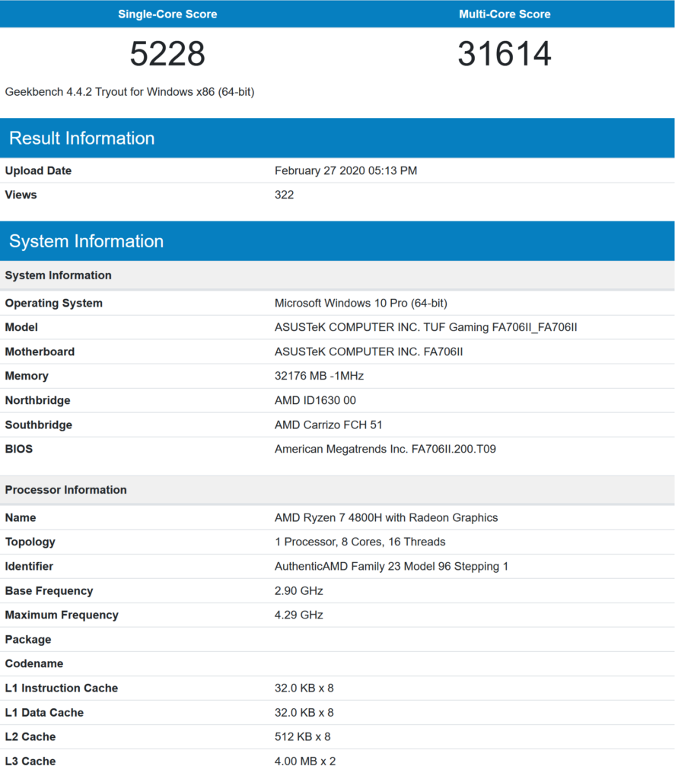
Task: Select Northbridge value AMD ID1630 00
Action: pyautogui.click(x=315, y=400)
